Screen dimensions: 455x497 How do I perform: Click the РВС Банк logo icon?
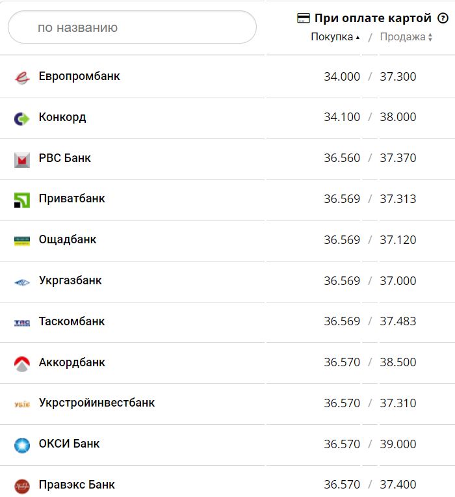[22, 159]
